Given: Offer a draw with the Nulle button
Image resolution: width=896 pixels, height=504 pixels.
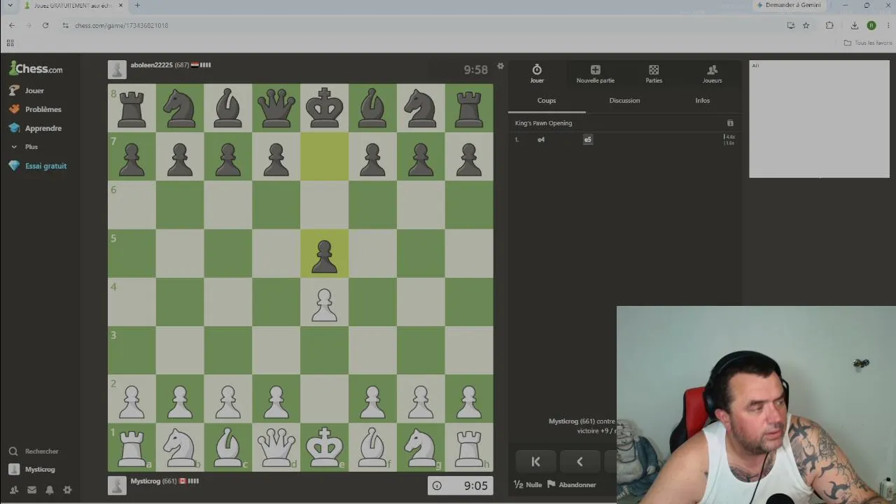Looking at the screenshot, I should [x=528, y=484].
